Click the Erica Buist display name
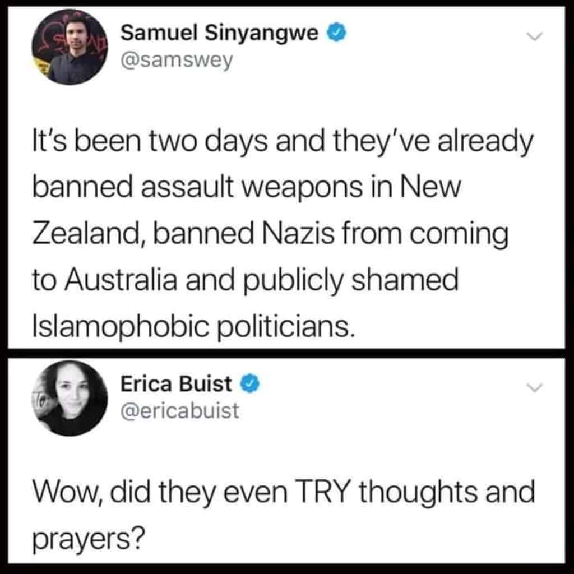Image resolution: width=574 pixels, height=574 pixels. click(176, 384)
